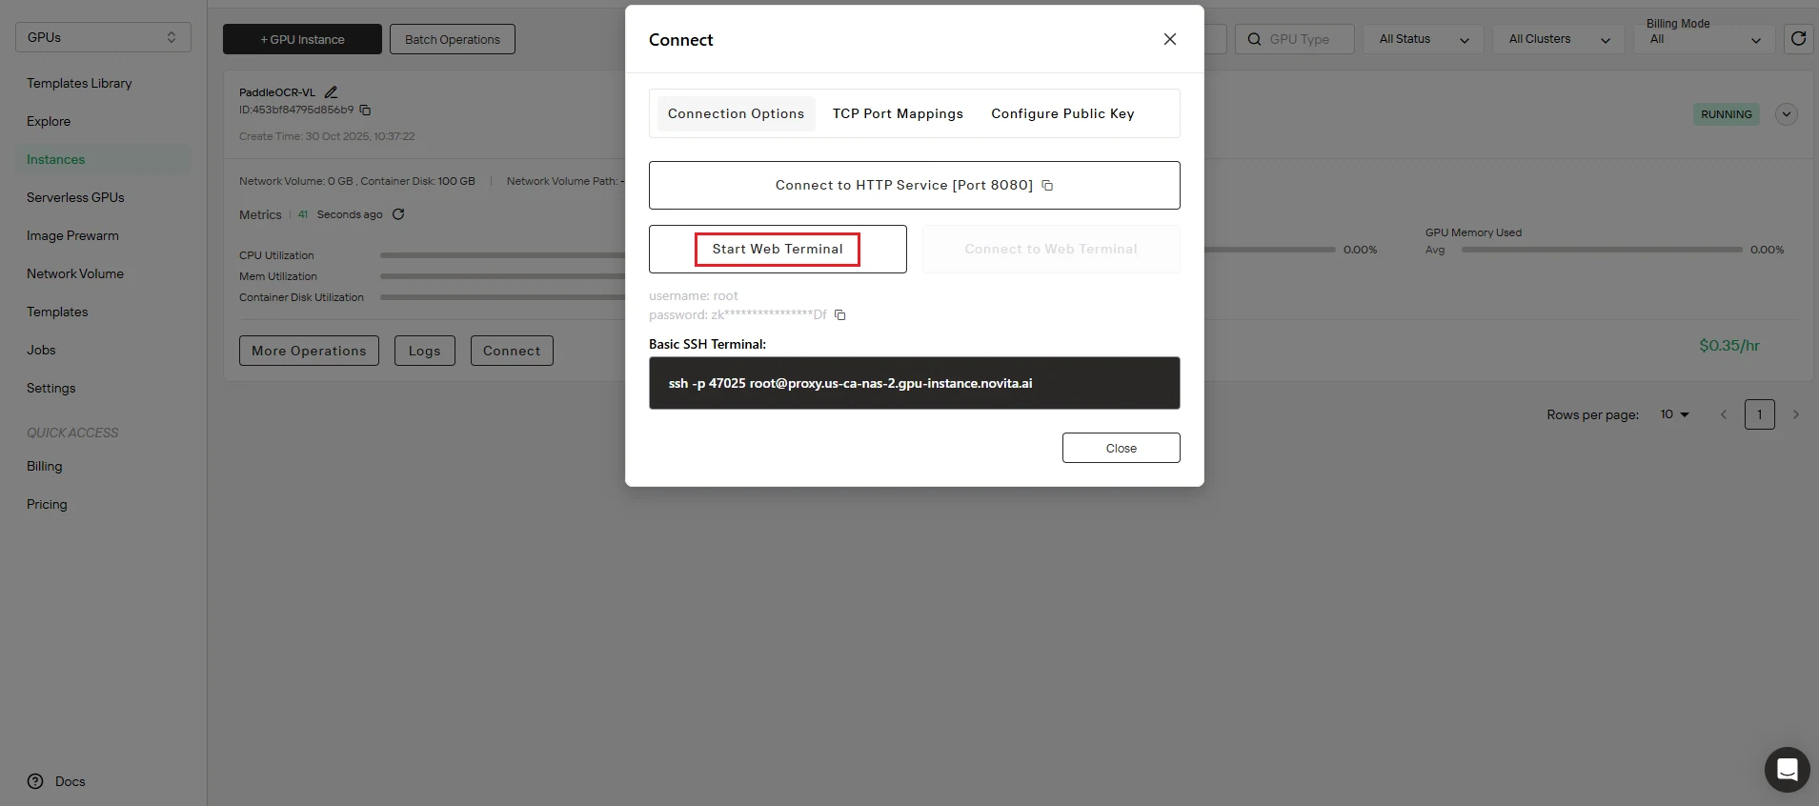Select the SSH command text box
The width and height of the screenshot is (1819, 806).
coord(914,383)
